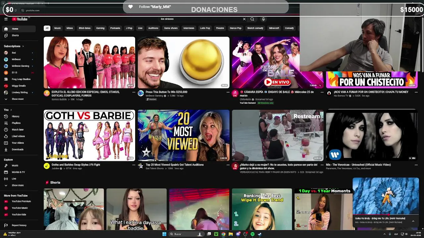Click the YouTube logo
This screenshot has width=424, height=238.
[x=20, y=19]
